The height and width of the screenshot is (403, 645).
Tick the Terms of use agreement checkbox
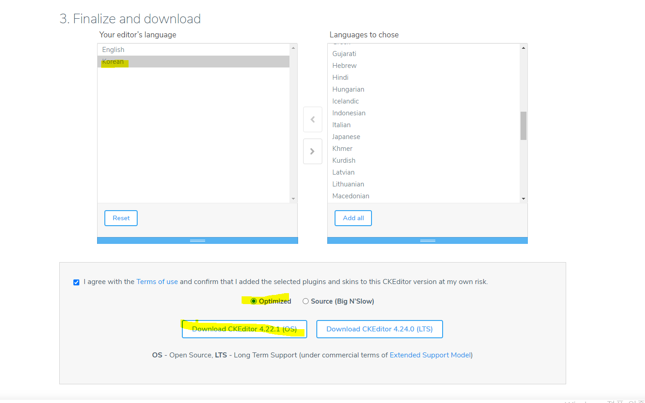pyautogui.click(x=77, y=282)
